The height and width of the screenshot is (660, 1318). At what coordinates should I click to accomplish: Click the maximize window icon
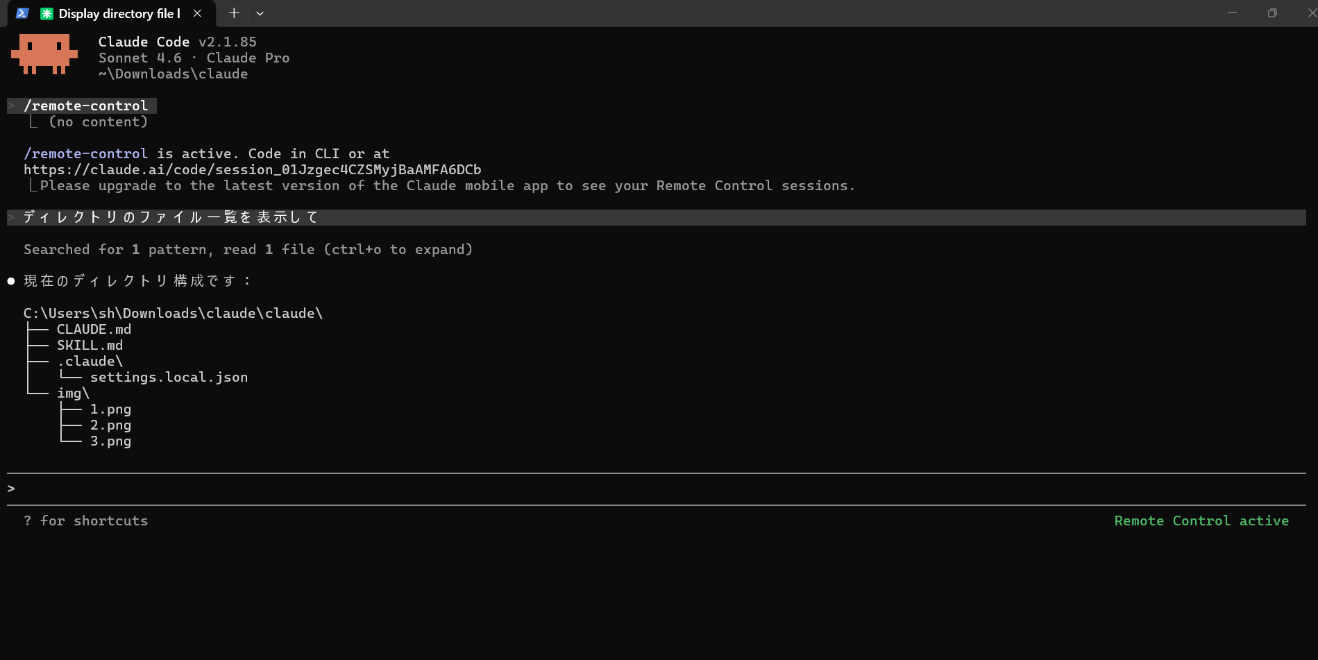(1272, 12)
